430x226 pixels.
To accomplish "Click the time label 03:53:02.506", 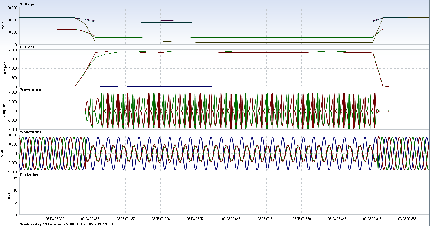I will (160, 219).
